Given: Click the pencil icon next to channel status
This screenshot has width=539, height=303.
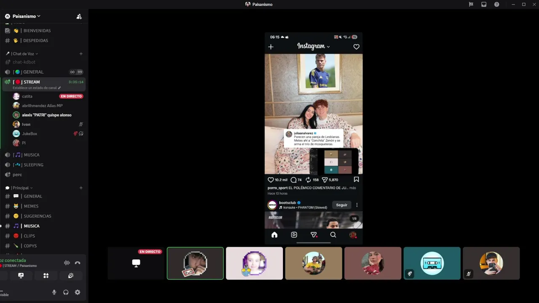Looking at the screenshot, I should point(59,88).
